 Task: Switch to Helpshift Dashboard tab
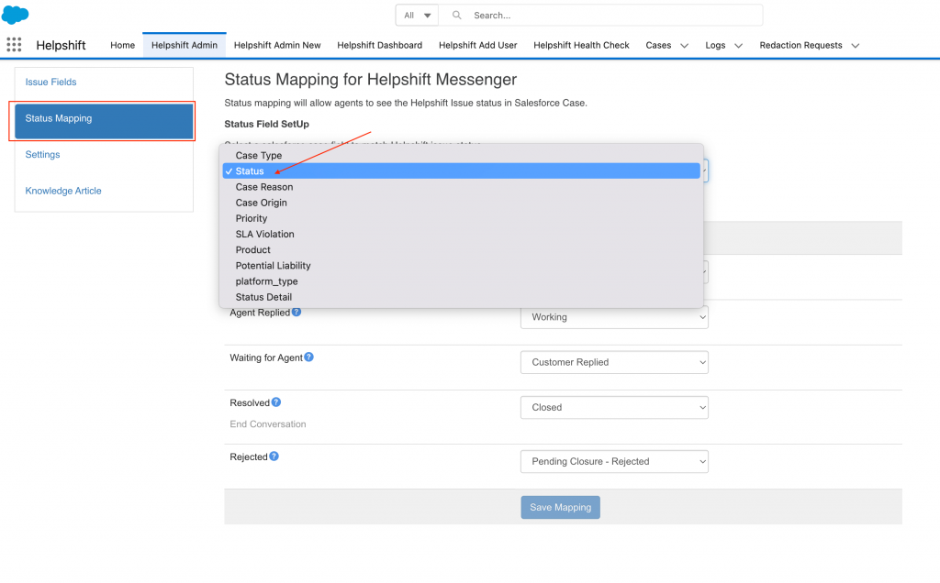[x=379, y=45]
